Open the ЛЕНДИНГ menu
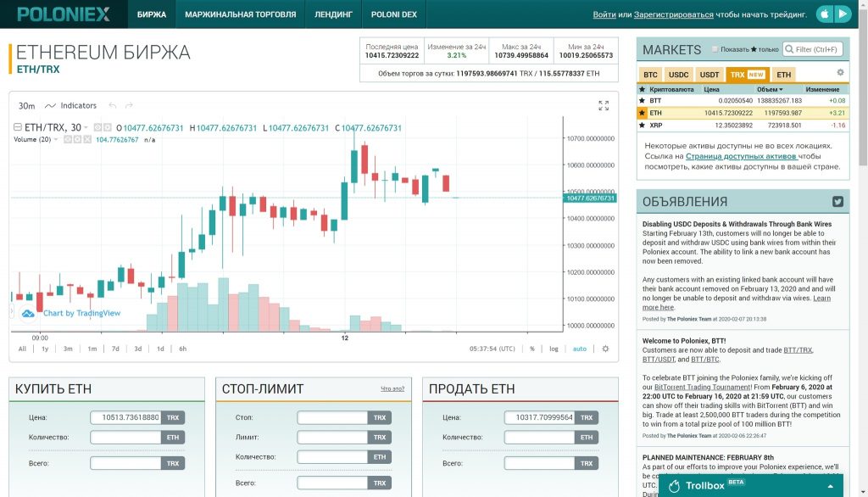This screenshot has height=497, width=868. pyautogui.click(x=333, y=14)
